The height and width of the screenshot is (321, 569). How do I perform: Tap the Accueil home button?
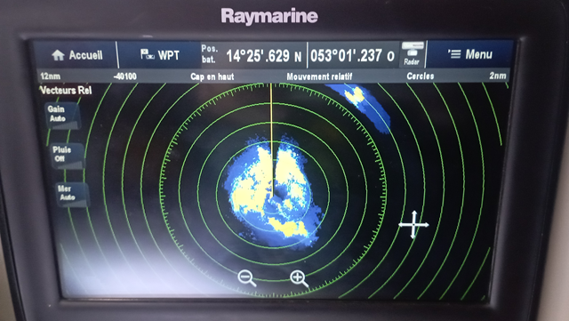(76, 55)
